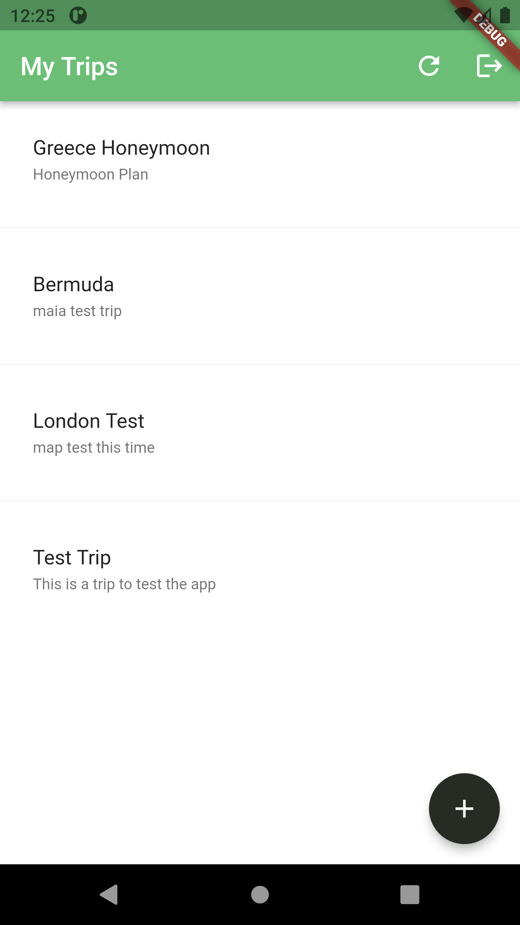Tap the Honeymoon Plan subtitle
The image size is (520, 925).
(91, 175)
